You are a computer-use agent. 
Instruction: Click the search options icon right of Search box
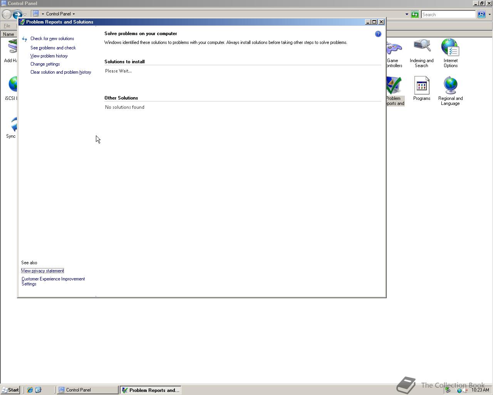pyautogui.click(x=481, y=14)
